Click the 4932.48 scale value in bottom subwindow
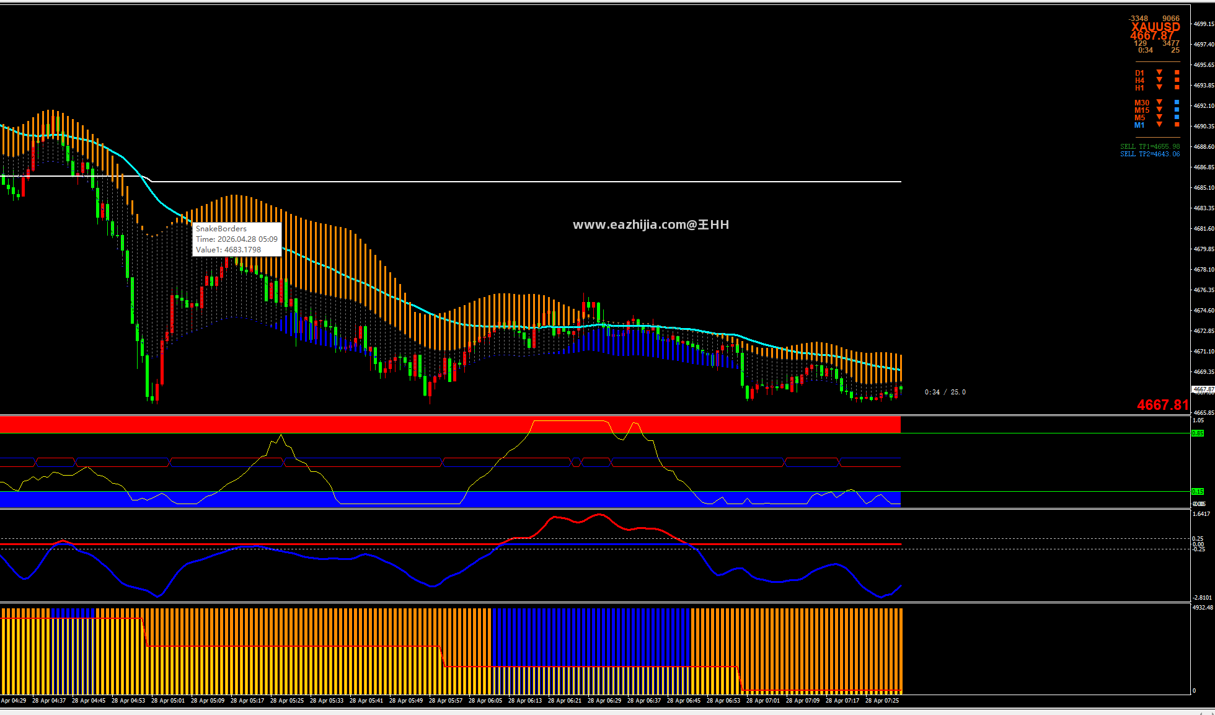Viewport: 1215px width, 715px height. pyautogui.click(x=1203, y=608)
